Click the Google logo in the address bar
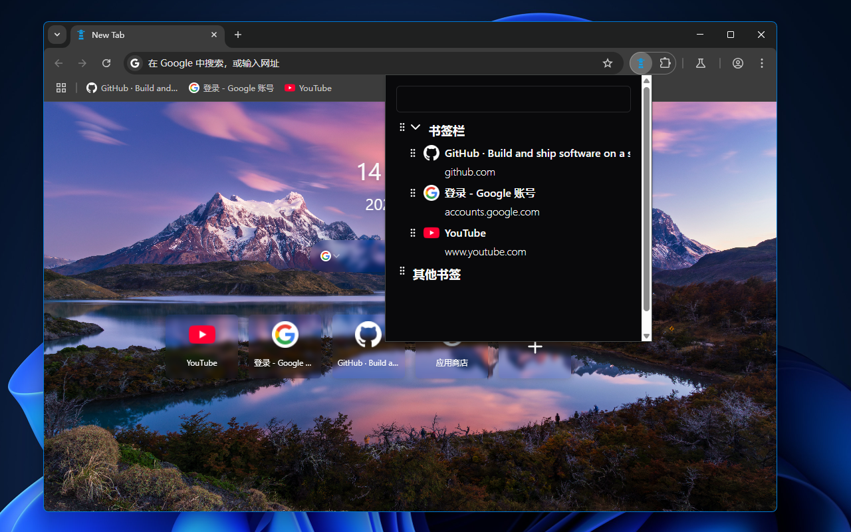Screen dimensions: 851x532 point(135,63)
